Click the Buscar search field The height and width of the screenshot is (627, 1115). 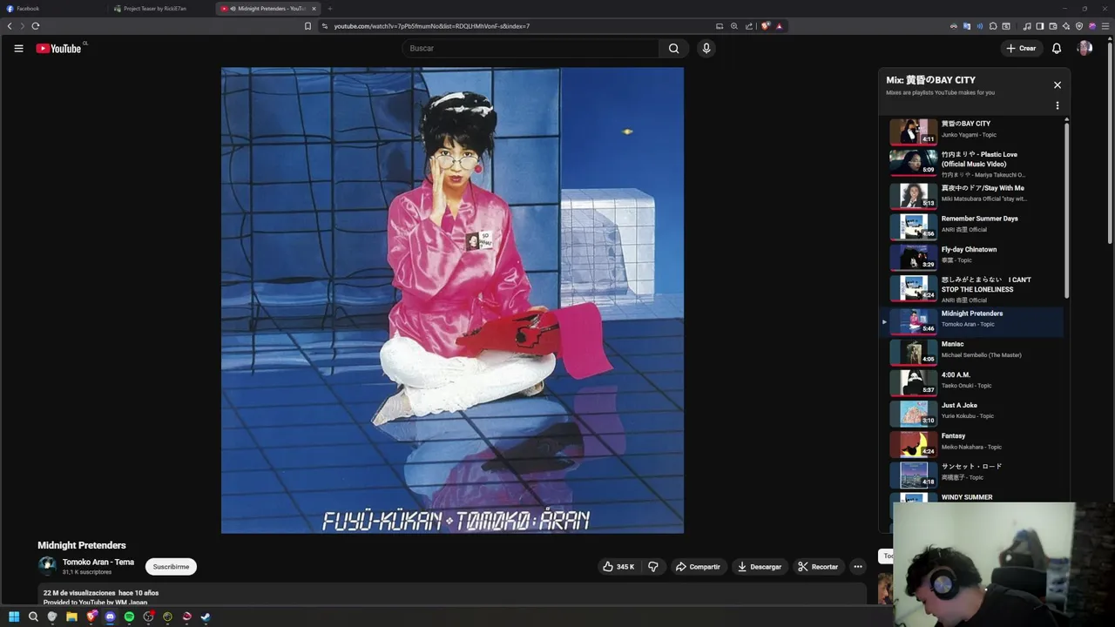(x=530, y=49)
